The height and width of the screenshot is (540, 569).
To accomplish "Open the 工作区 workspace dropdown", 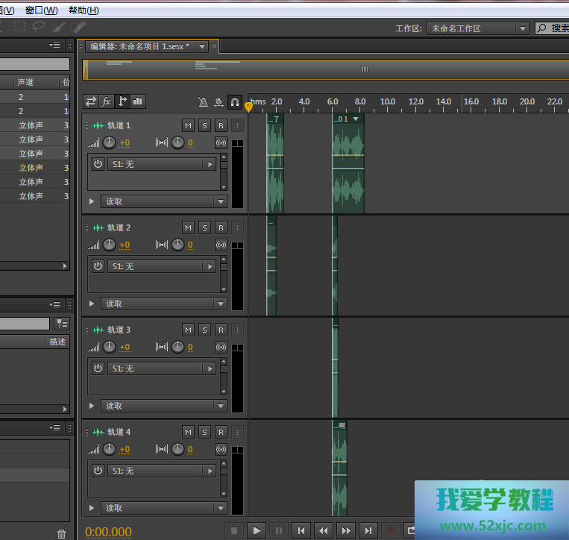I will (477, 28).
